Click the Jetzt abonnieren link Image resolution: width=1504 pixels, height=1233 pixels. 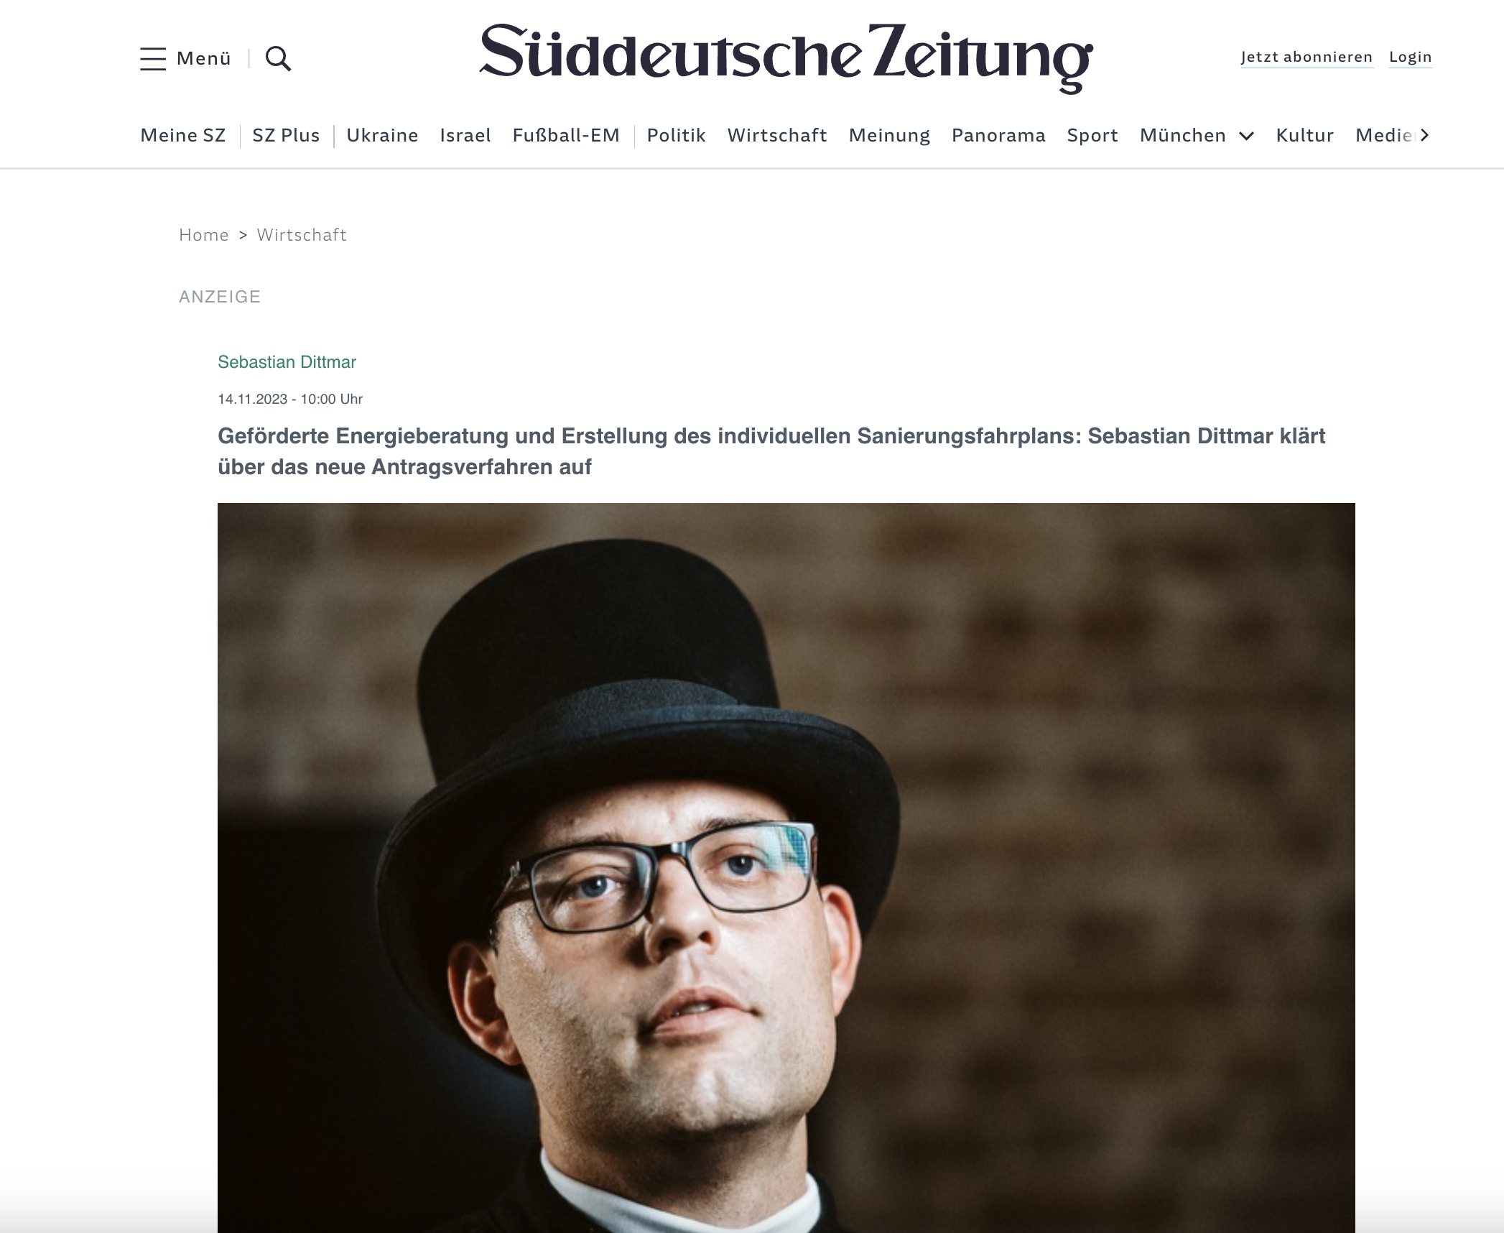1306,57
